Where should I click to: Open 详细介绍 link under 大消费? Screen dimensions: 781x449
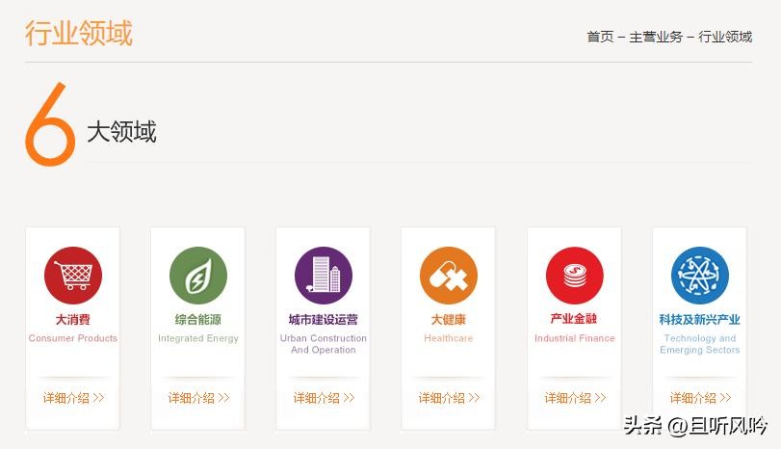tap(73, 398)
